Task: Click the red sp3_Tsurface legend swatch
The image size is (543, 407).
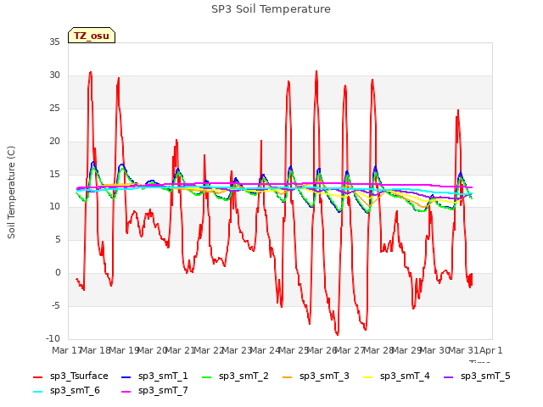Action: pos(37,376)
